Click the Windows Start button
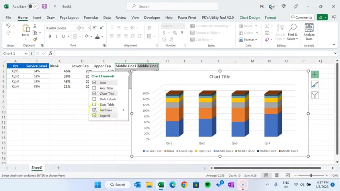Screen dimensions: 340x191 click(x=98, y=185)
